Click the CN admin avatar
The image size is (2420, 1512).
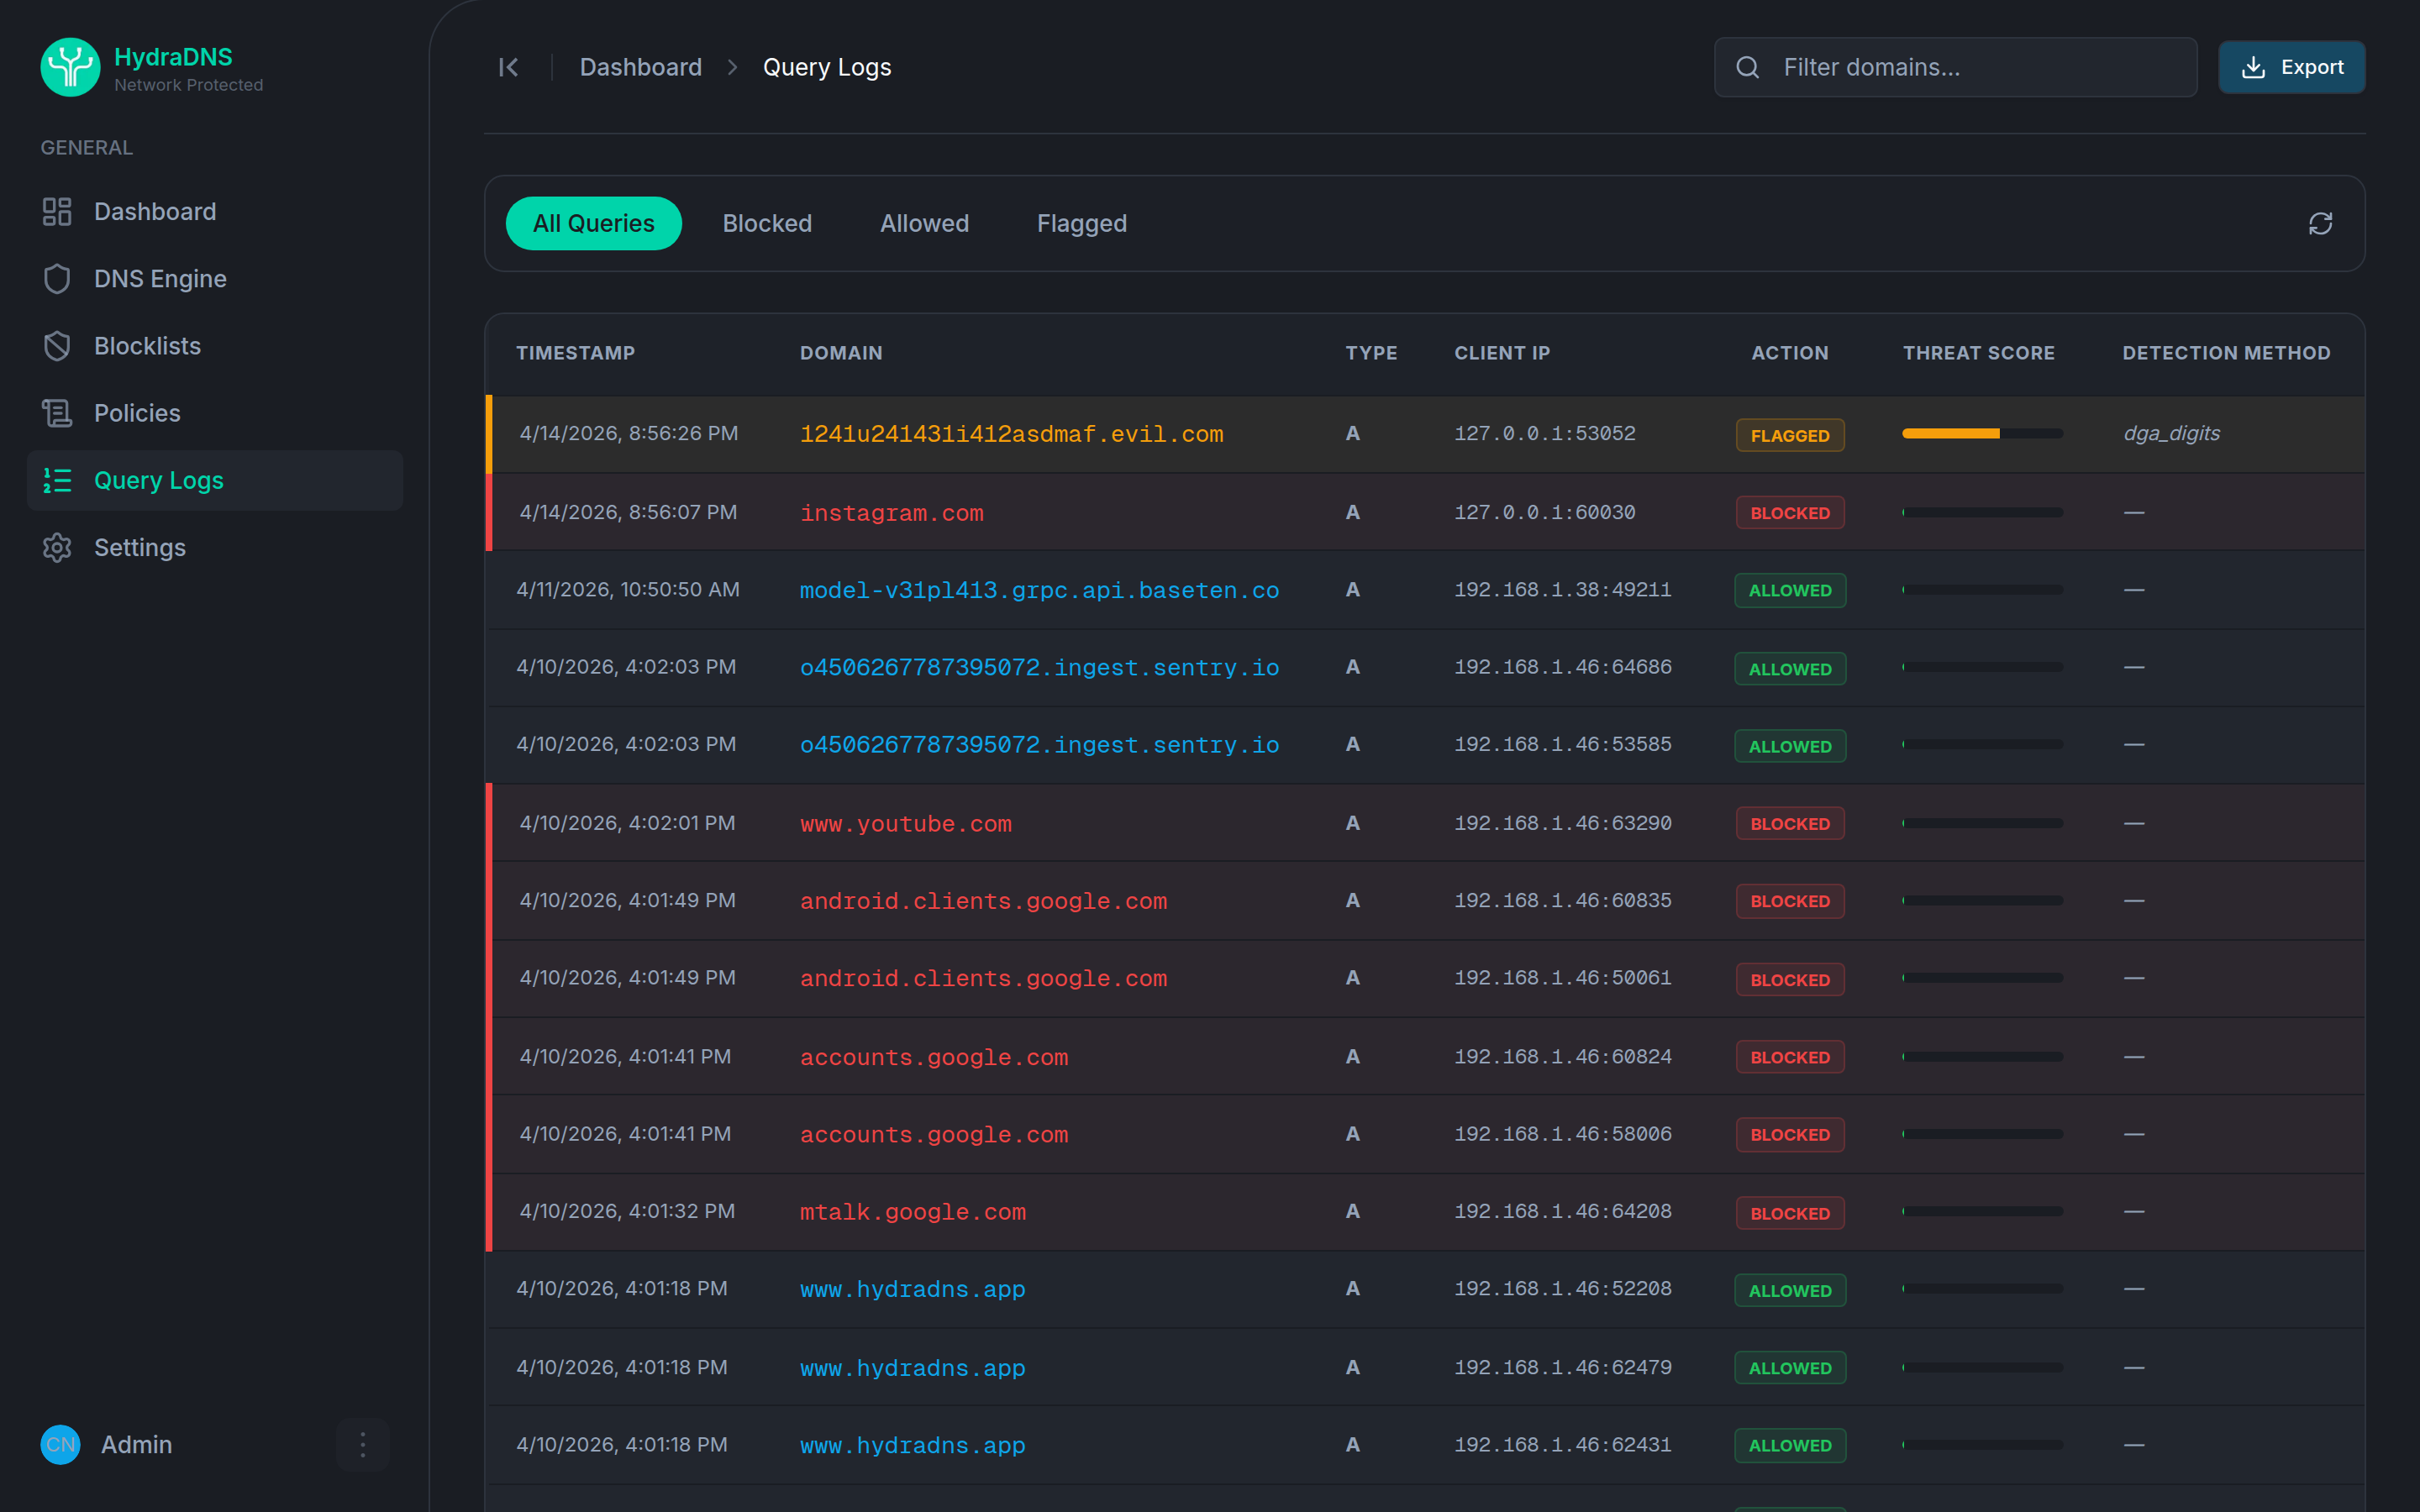click(60, 1444)
